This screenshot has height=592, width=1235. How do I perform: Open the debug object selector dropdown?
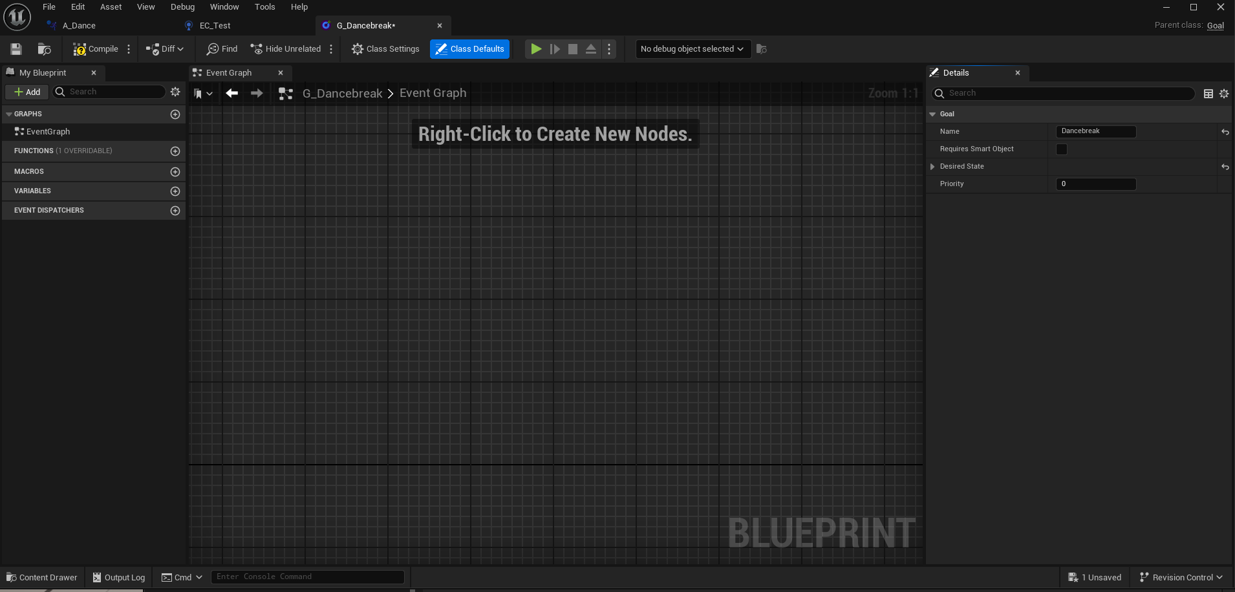point(693,49)
